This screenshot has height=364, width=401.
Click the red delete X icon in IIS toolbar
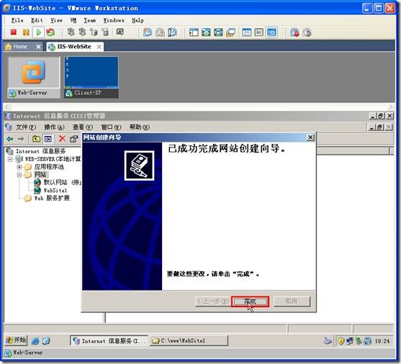tap(62, 139)
